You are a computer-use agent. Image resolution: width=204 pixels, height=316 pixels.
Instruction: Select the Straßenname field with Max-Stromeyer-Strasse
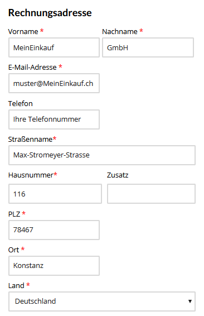[x=102, y=155]
